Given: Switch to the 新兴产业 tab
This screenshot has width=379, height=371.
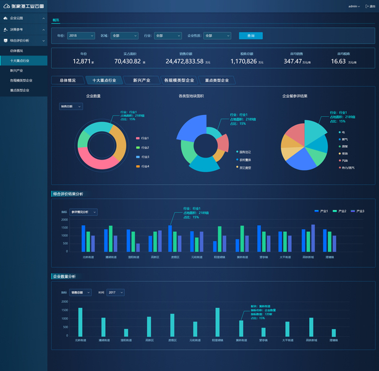Looking at the screenshot, I should [x=142, y=80].
